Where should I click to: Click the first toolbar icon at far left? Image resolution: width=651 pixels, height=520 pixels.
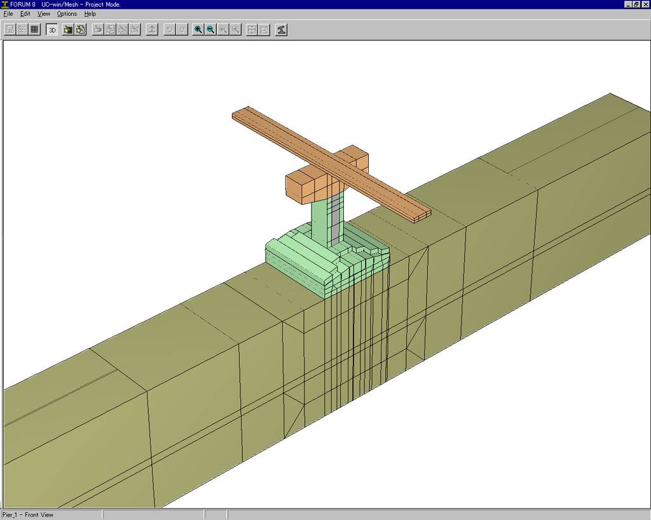10,29
